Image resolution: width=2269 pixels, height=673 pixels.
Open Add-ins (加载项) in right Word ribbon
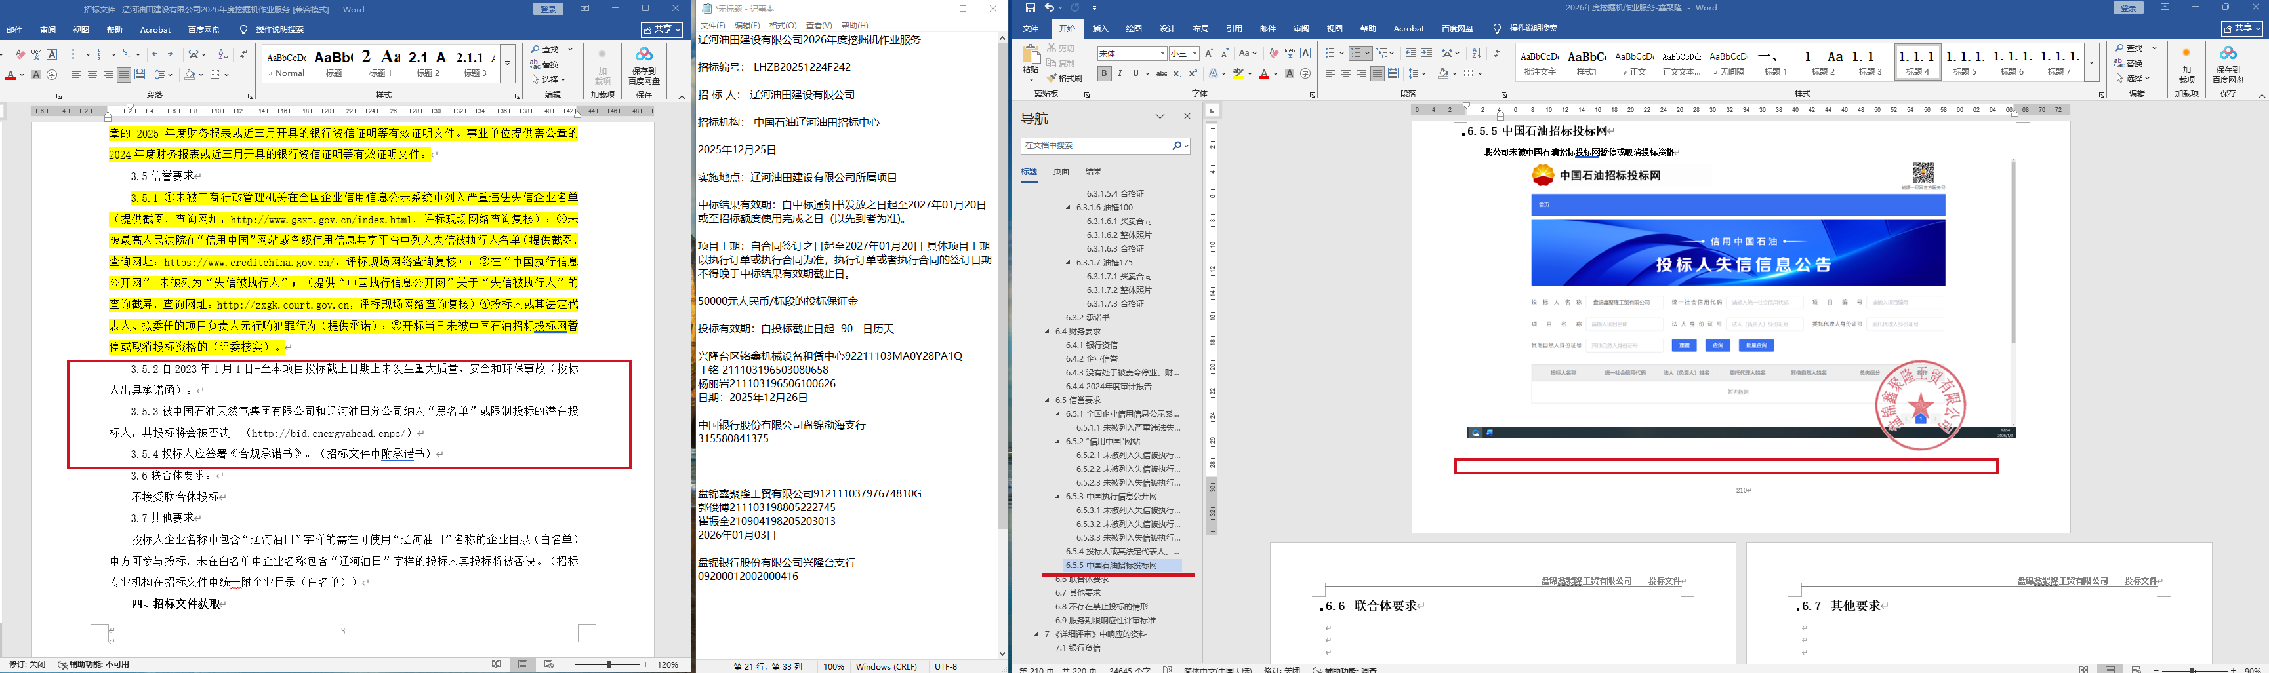[x=2186, y=64]
